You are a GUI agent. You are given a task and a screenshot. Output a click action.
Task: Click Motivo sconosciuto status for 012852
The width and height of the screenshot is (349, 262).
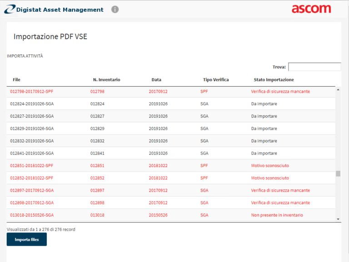point(270,178)
